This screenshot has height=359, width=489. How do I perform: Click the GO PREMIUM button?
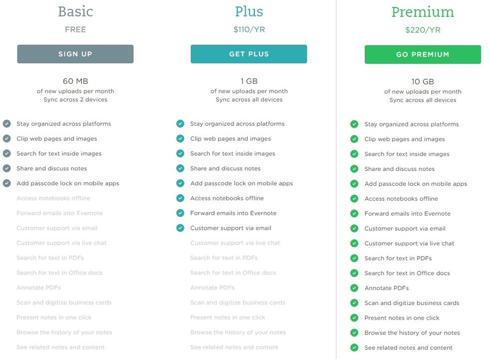pos(422,54)
